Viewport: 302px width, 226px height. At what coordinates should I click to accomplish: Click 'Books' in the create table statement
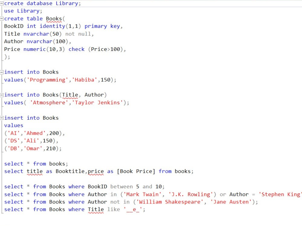point(54,19)
